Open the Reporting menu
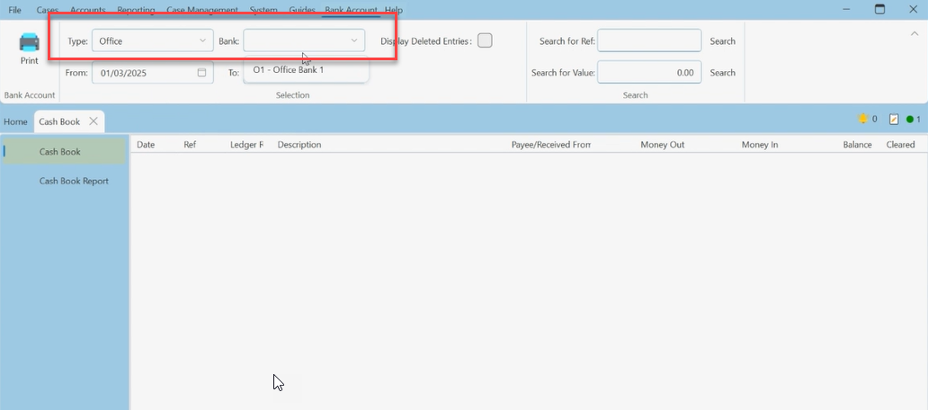This screenshot has height=410, width=928. pos(136,10)
